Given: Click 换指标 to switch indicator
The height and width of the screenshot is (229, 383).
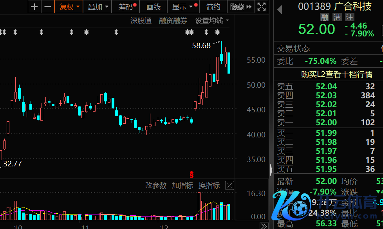Looking at the screenshot, I should coord(209,186).
